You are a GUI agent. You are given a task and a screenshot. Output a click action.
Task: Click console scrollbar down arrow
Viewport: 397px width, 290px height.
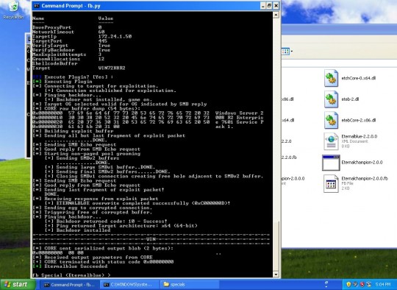pos(276,275)
